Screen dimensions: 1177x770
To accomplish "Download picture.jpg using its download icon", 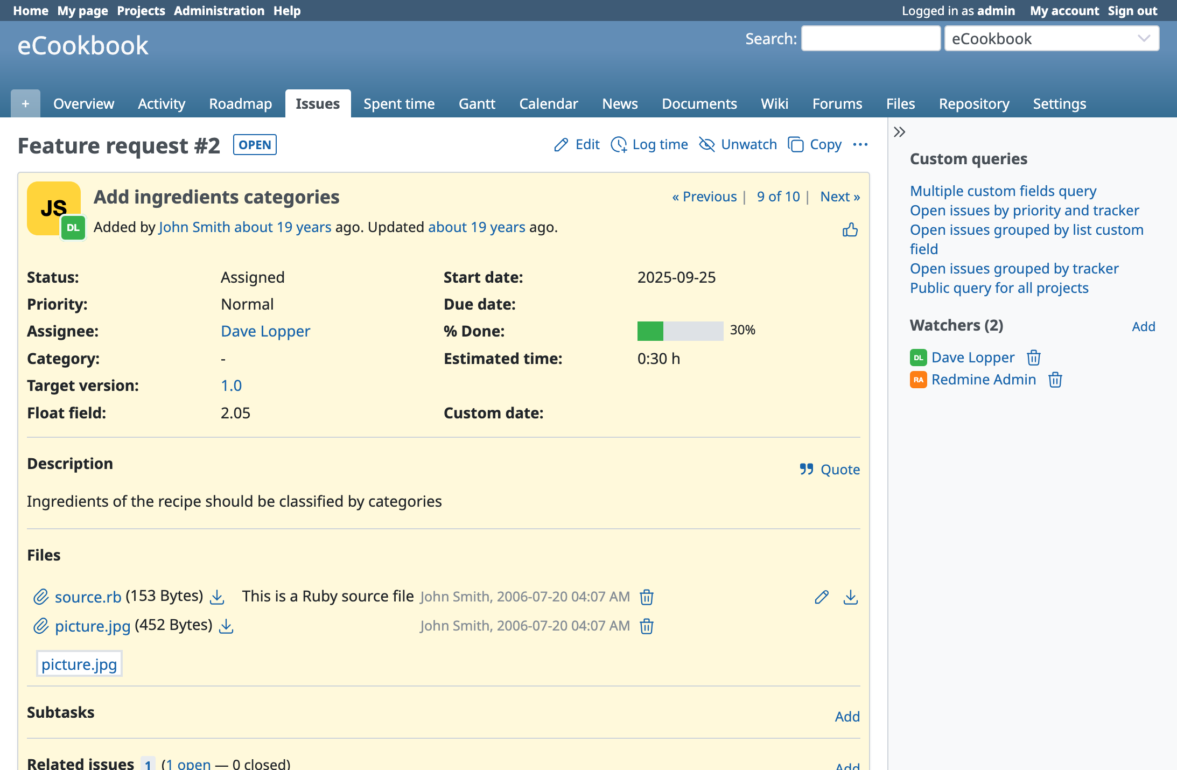I will [x=226, y=626].
